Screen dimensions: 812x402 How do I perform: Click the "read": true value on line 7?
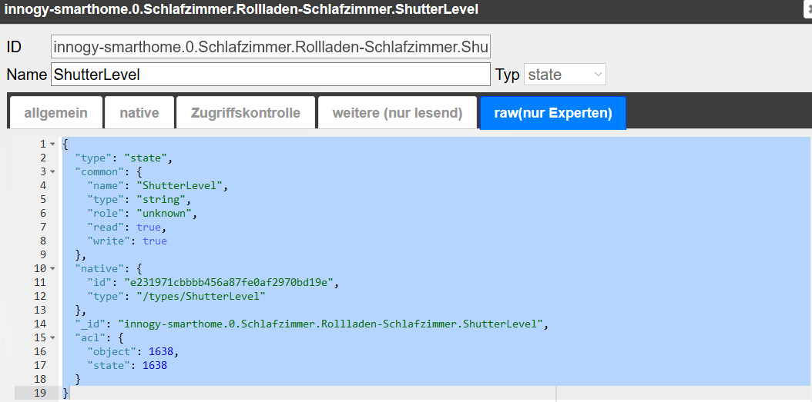click(x=149, y=227)
